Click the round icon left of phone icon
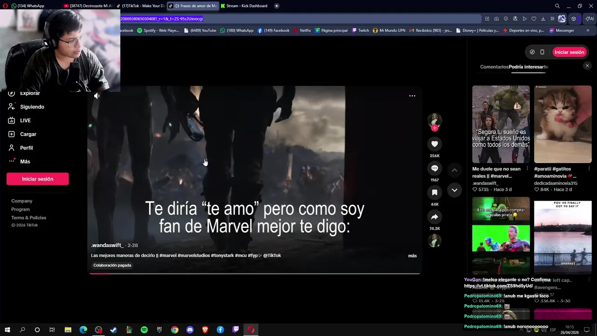Screen dimensions: 597x336 point(532,52)
